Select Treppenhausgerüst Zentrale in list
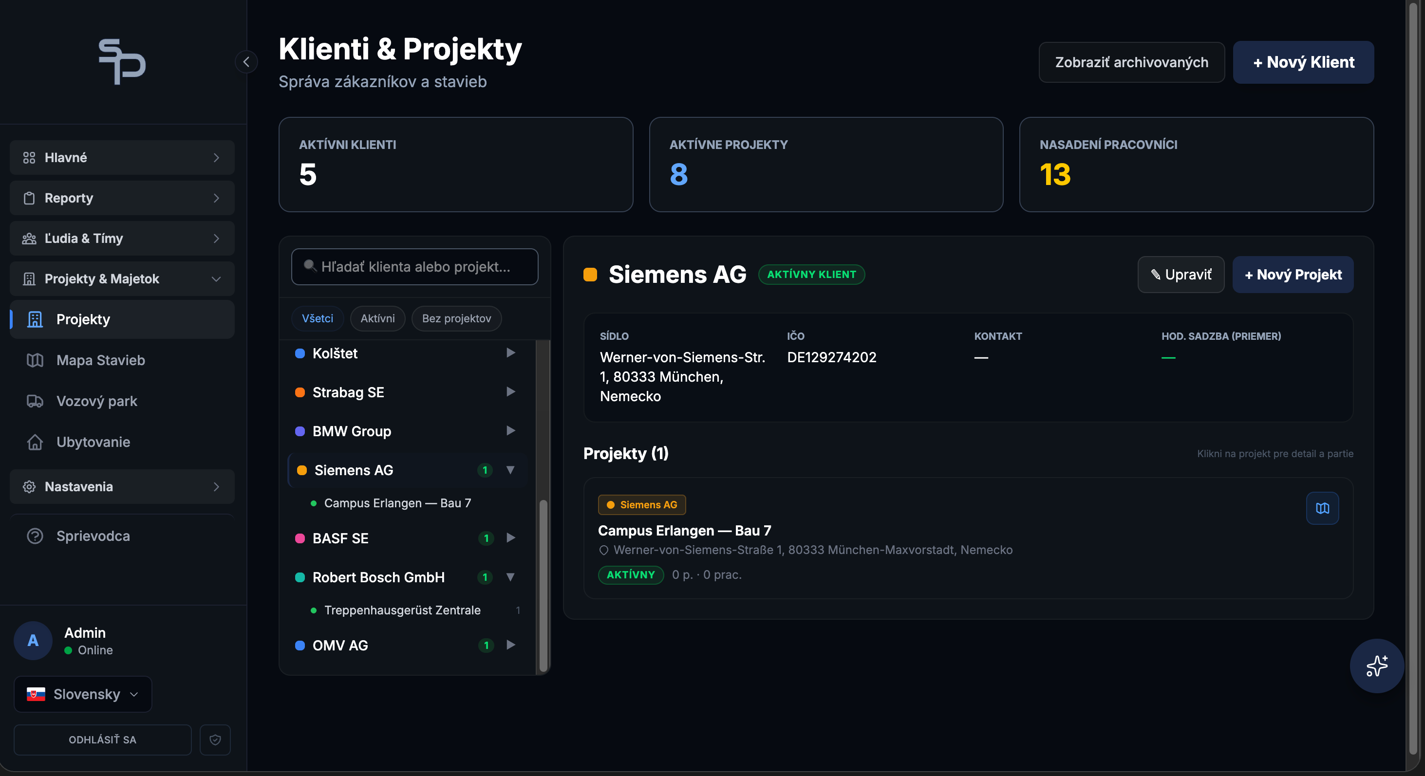 402,610
